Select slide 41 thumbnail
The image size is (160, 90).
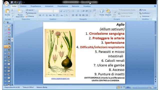point(9,36)
